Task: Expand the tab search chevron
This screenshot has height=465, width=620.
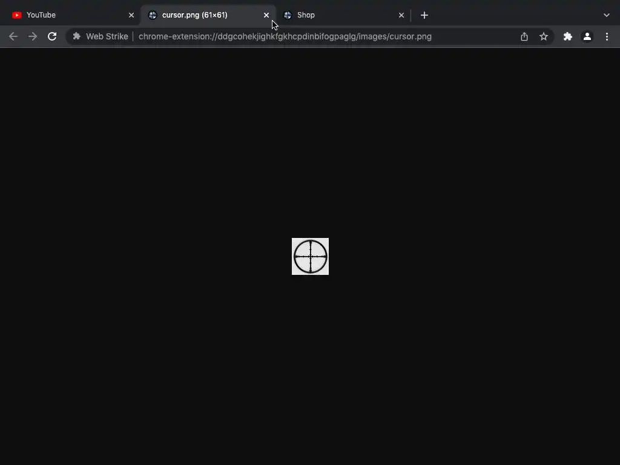Action: (x=607, y=15)
